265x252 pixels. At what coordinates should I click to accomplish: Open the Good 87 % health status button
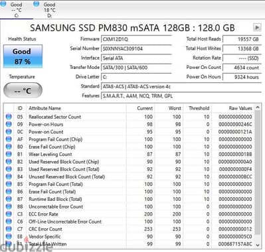click(x=23, y=56)
